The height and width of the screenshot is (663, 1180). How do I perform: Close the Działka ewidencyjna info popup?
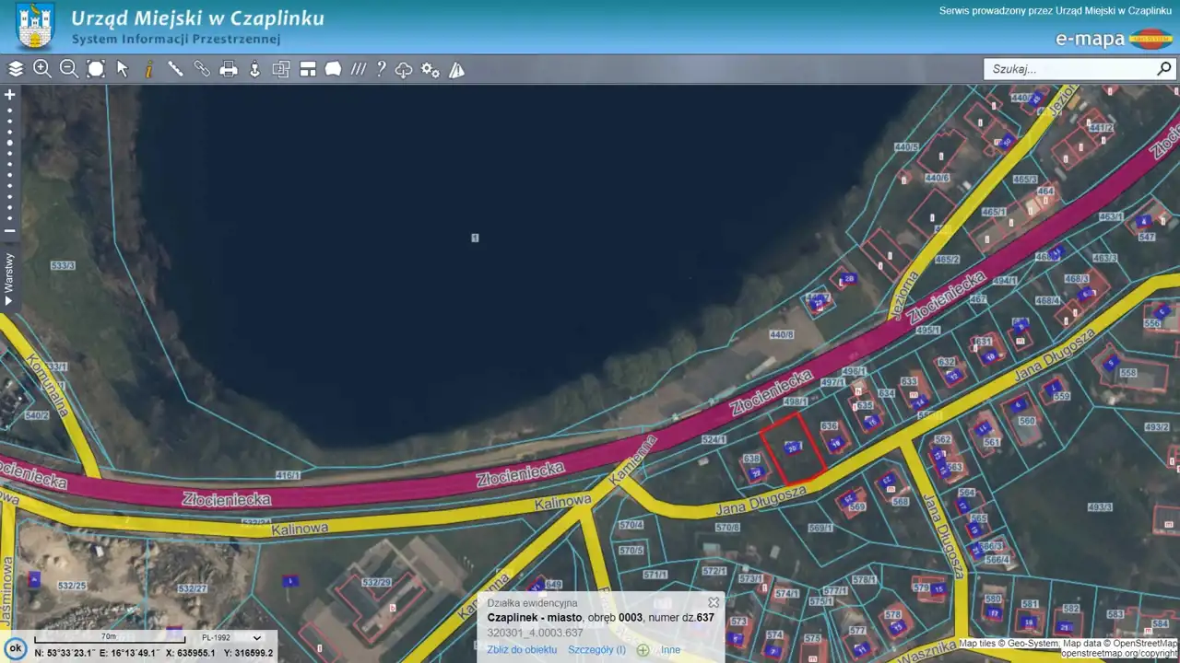714,602
